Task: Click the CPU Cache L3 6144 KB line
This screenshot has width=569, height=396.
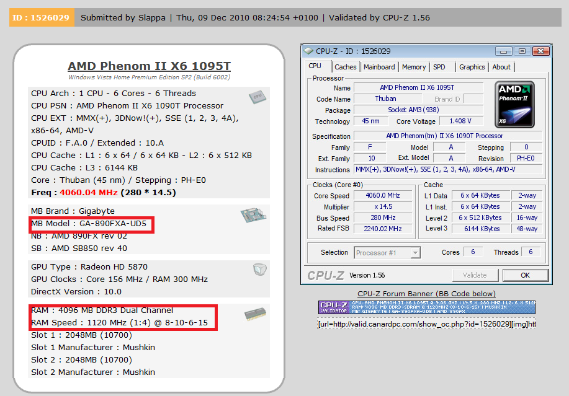Action: 84,168
